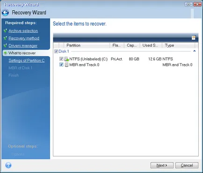Click the Finish step in sidebar
This screenshot has height=173, width=203.
pos(14,75)
